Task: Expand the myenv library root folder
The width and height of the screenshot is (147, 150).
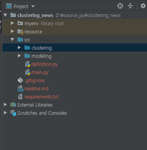Action: 12,23
